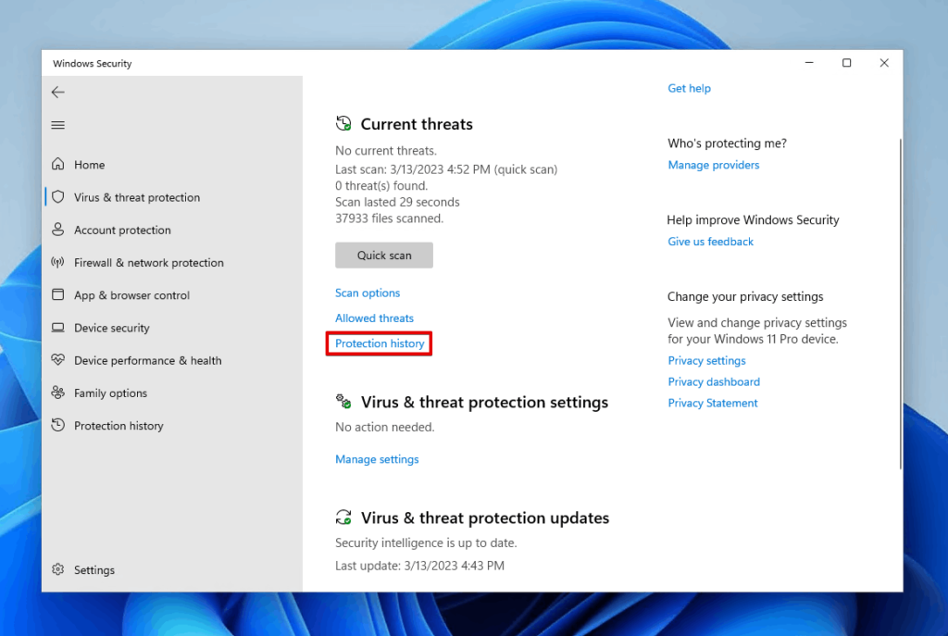Screen dimensions: 948x636
Task: Click the current threats refresh shield icon
Action: click(343, 121)
